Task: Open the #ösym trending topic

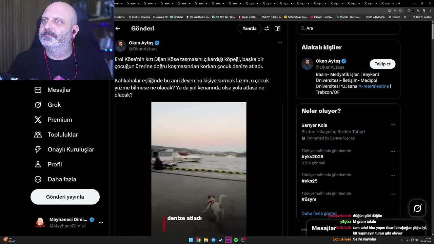Action: click(309, 199)
